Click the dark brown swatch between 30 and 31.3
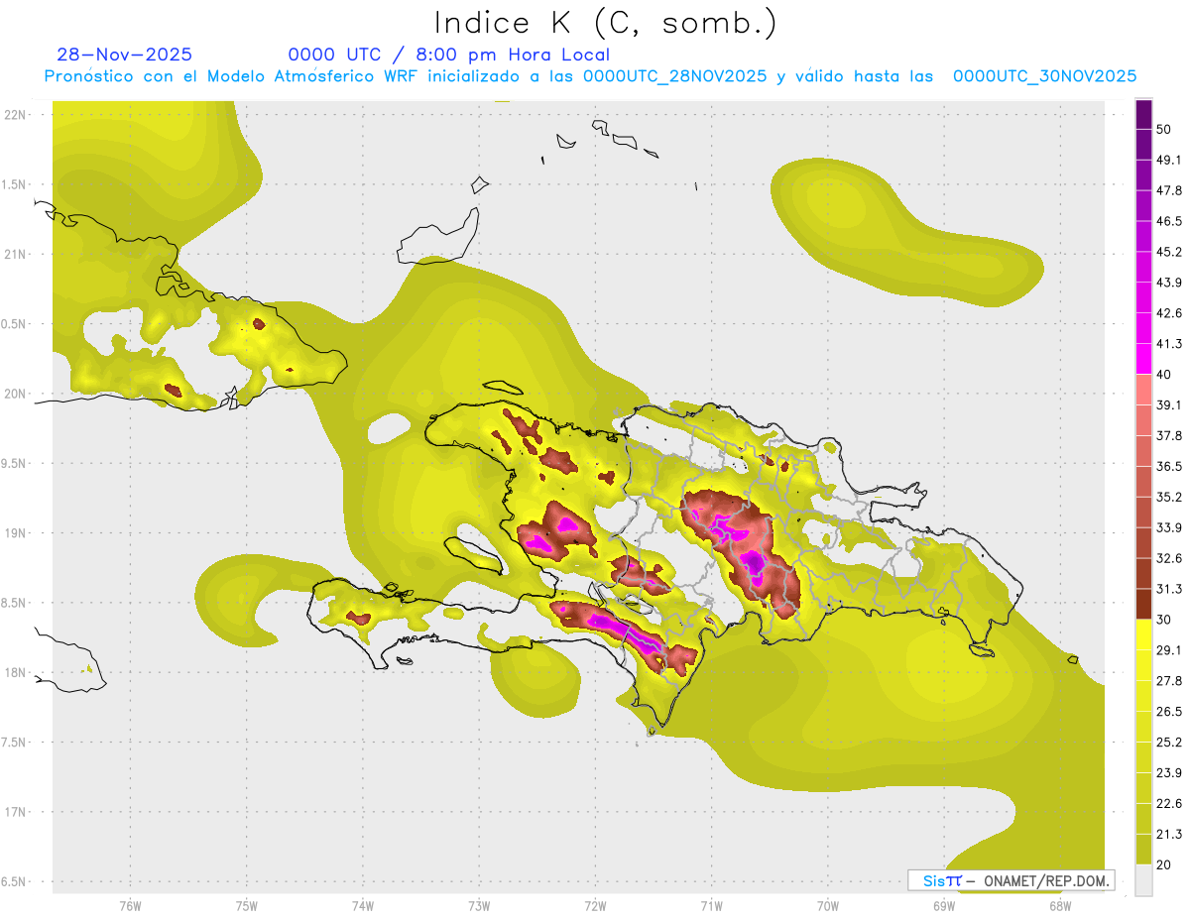 1143,604
